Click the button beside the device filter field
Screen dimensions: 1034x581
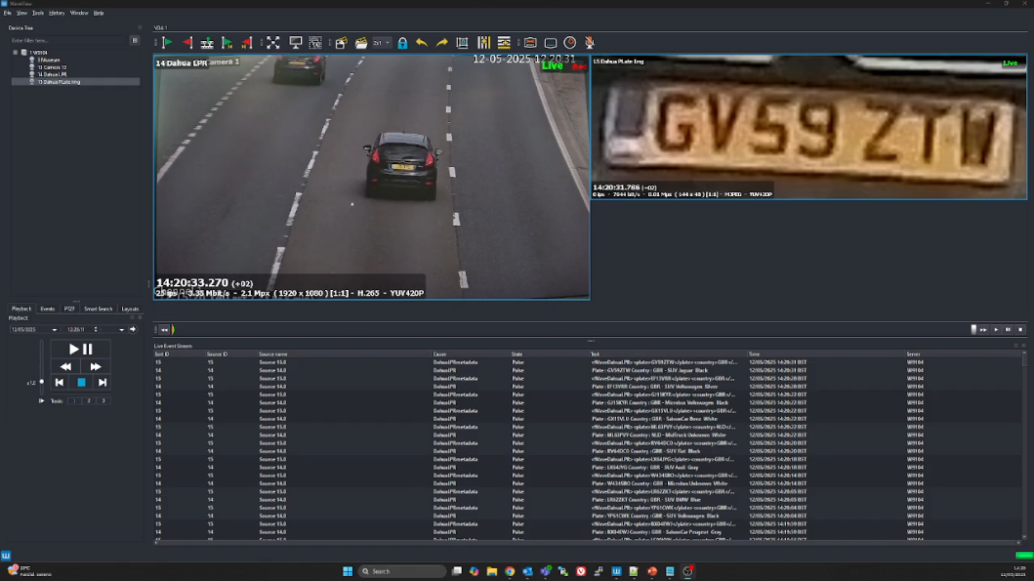point(135,40)
